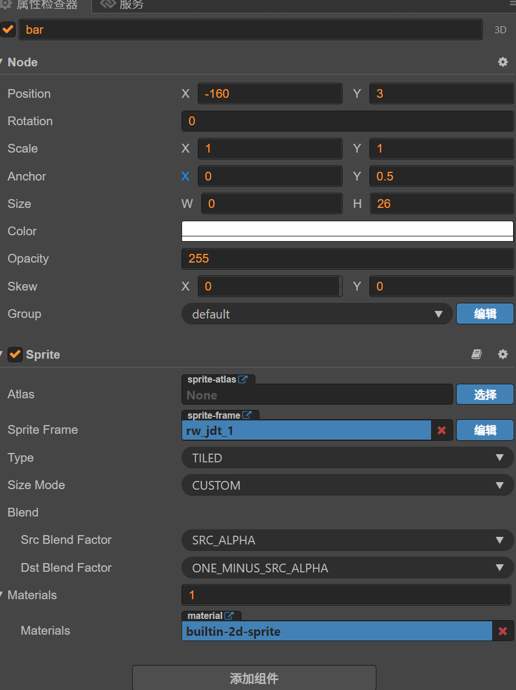Open the Type dropdown showing TILED
Image resolution: width=516 pixels, height=690 pixels.
click(x=347, y=458)
